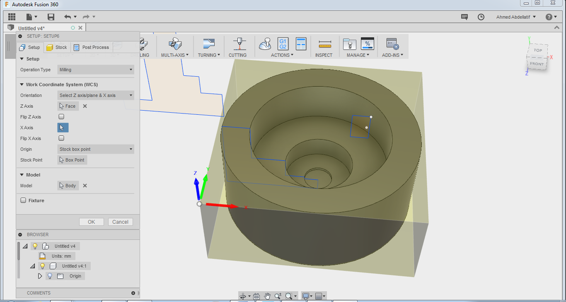Open the MULTI-AXIS menu
Screen dimensions: 566x302
[x=174, y=55]
